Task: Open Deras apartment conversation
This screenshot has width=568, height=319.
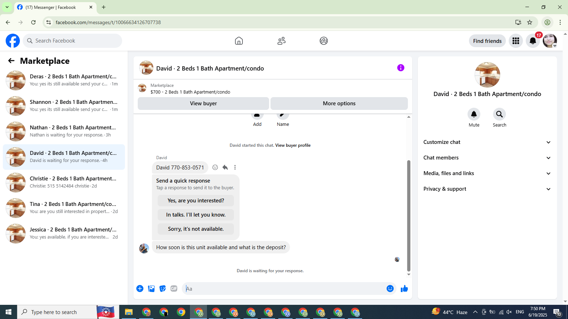Action: coord(64,80)
